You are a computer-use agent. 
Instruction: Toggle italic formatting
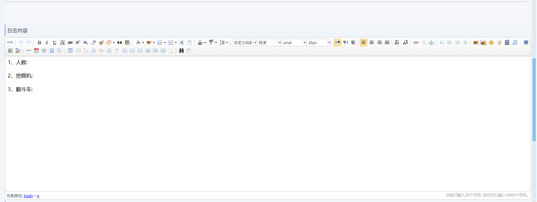click(47, 42)
